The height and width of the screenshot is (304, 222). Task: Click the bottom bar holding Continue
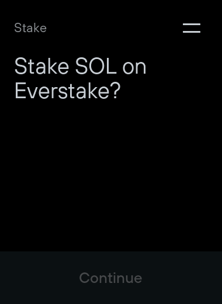[x=111, y=278]
